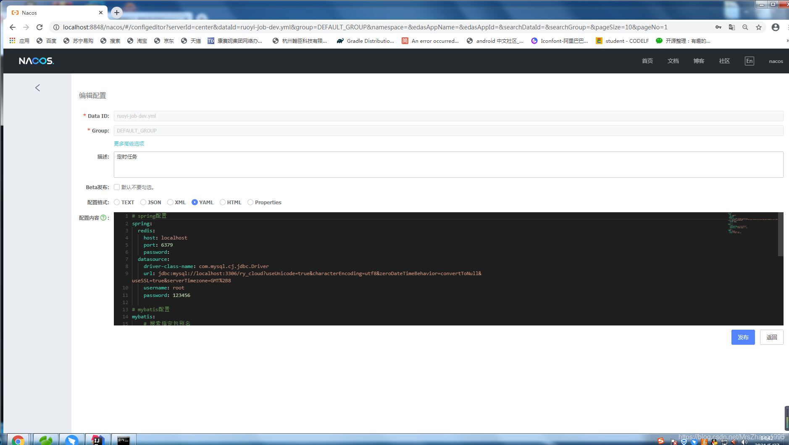Open IntelliJ IDEA from the taskbar
The image size is (789, 445).
pyautogui.click(x=97, y=440)
